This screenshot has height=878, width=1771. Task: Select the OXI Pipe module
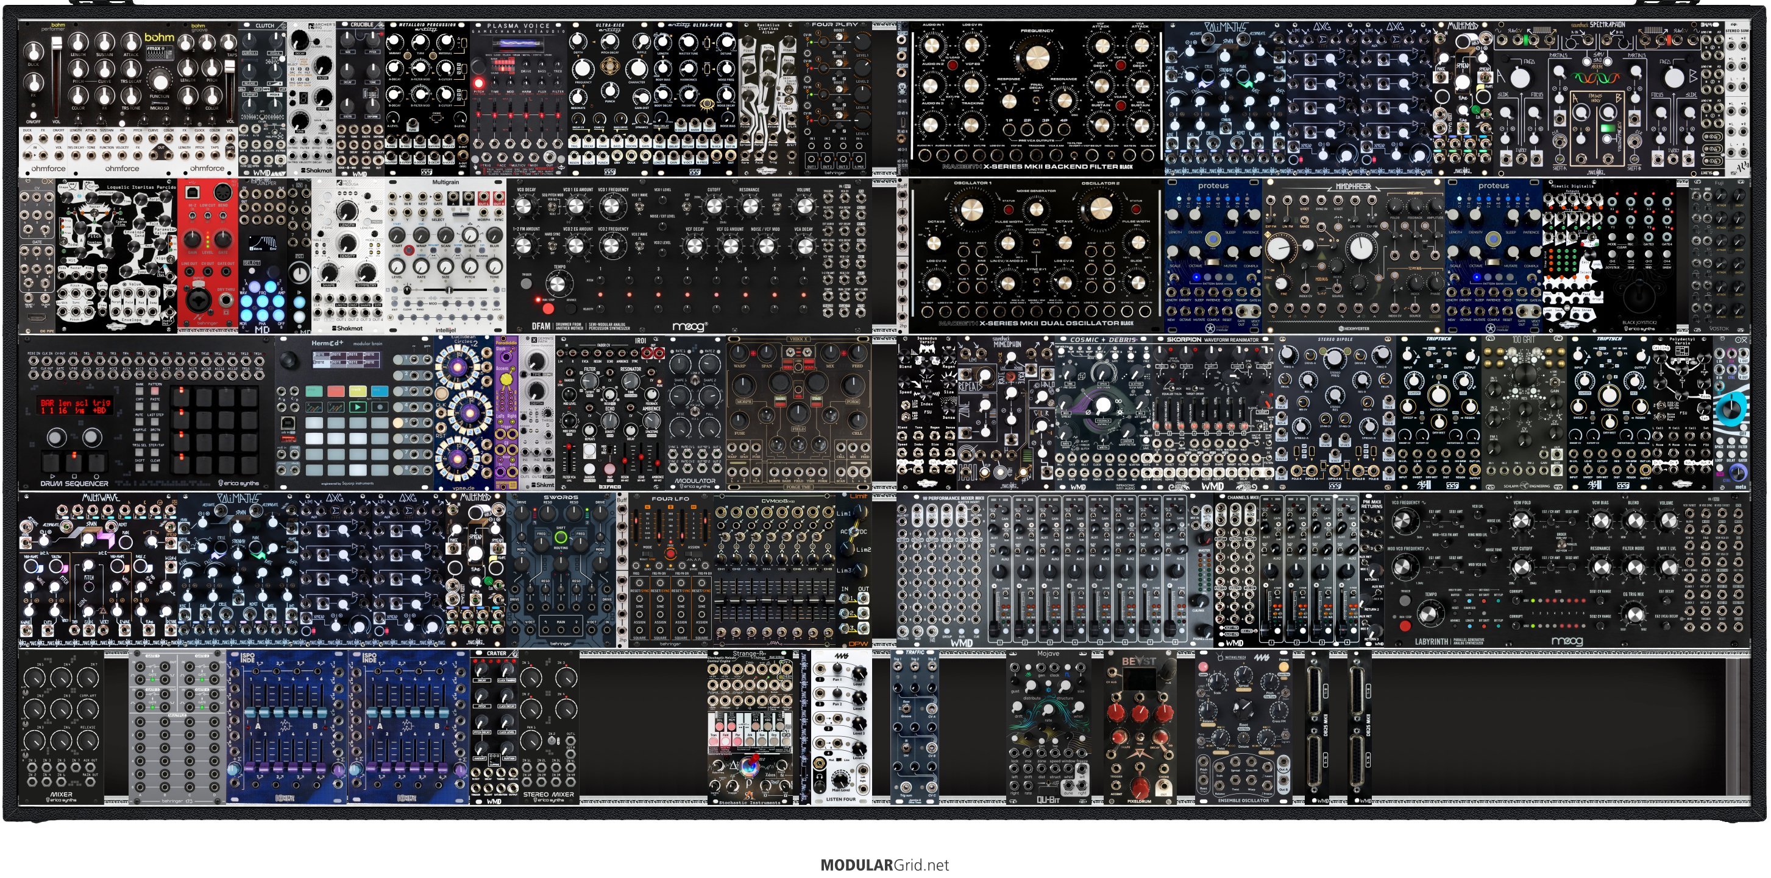[x=38, y=256]
